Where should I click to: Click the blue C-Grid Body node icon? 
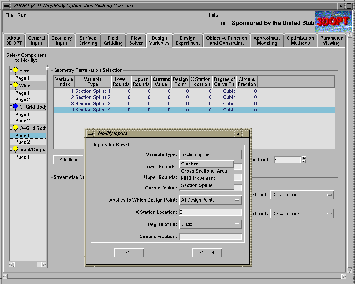click(15, 106)
